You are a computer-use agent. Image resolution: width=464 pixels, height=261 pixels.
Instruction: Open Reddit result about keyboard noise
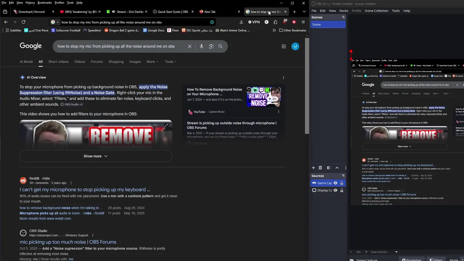[85, 190]
